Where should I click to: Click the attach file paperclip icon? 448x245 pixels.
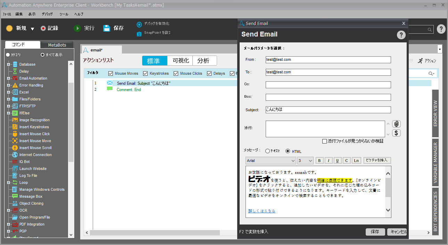(396, 124)
